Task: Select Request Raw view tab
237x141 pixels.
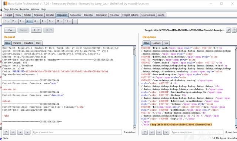Action: 7,43
